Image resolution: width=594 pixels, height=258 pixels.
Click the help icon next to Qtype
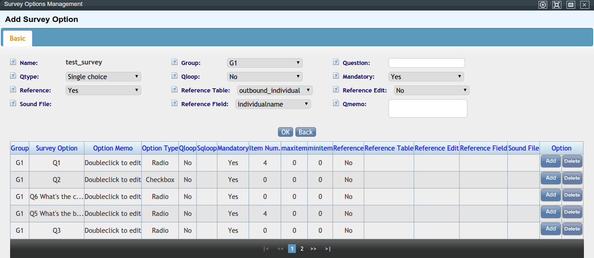click(x=13, y=76)
